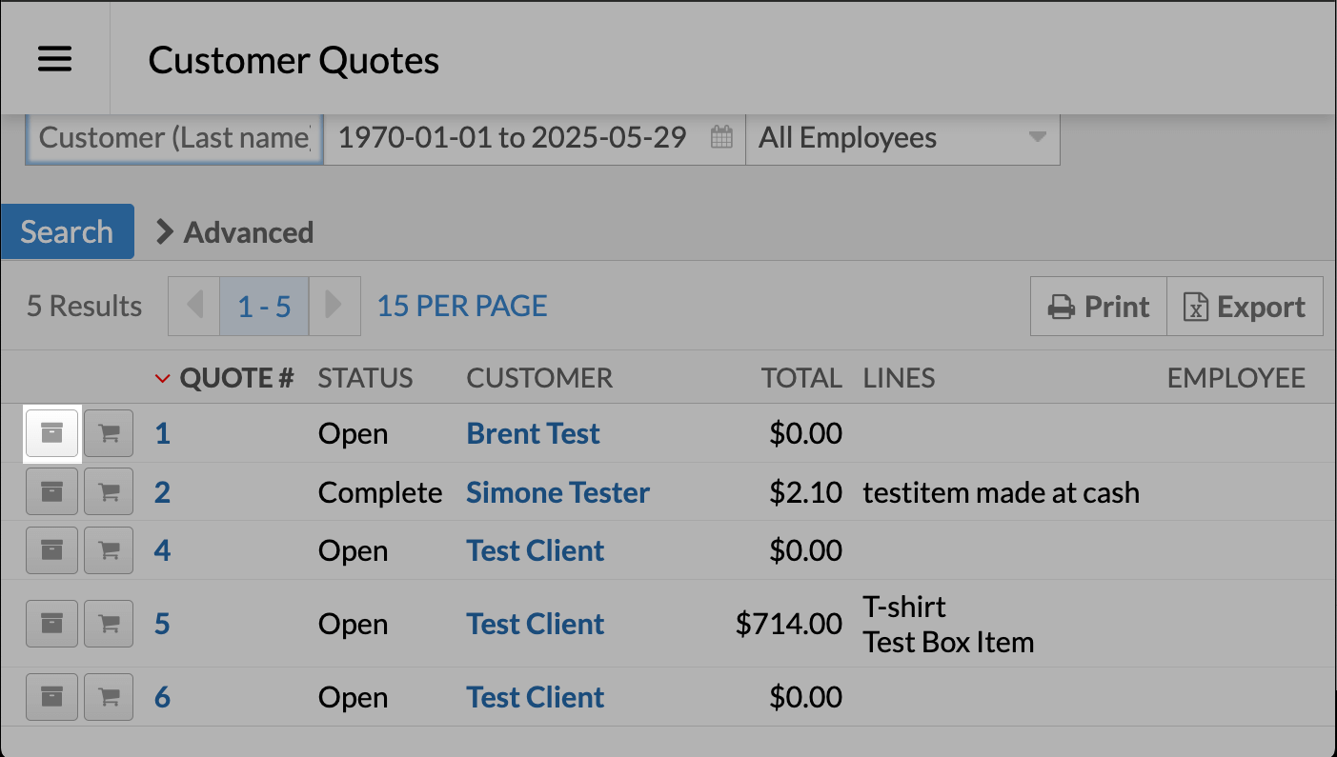Export quotes to spreadsheet
1337x757 pixels.
(x=1245, y=307)
